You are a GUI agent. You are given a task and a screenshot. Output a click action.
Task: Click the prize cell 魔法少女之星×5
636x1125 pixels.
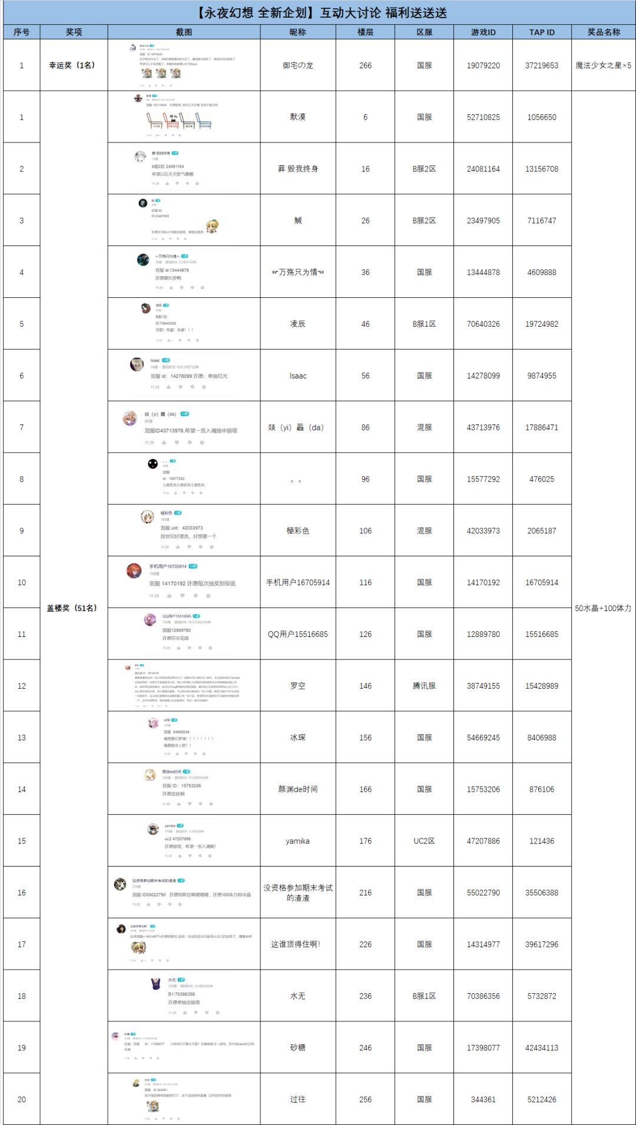(x=603, y=65)
